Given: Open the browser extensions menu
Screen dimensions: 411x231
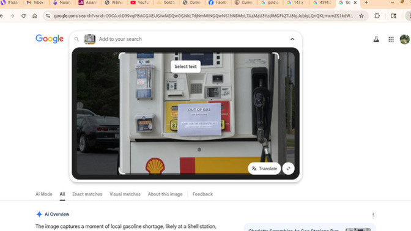Looking at the screenshot, I should point(377,16).
